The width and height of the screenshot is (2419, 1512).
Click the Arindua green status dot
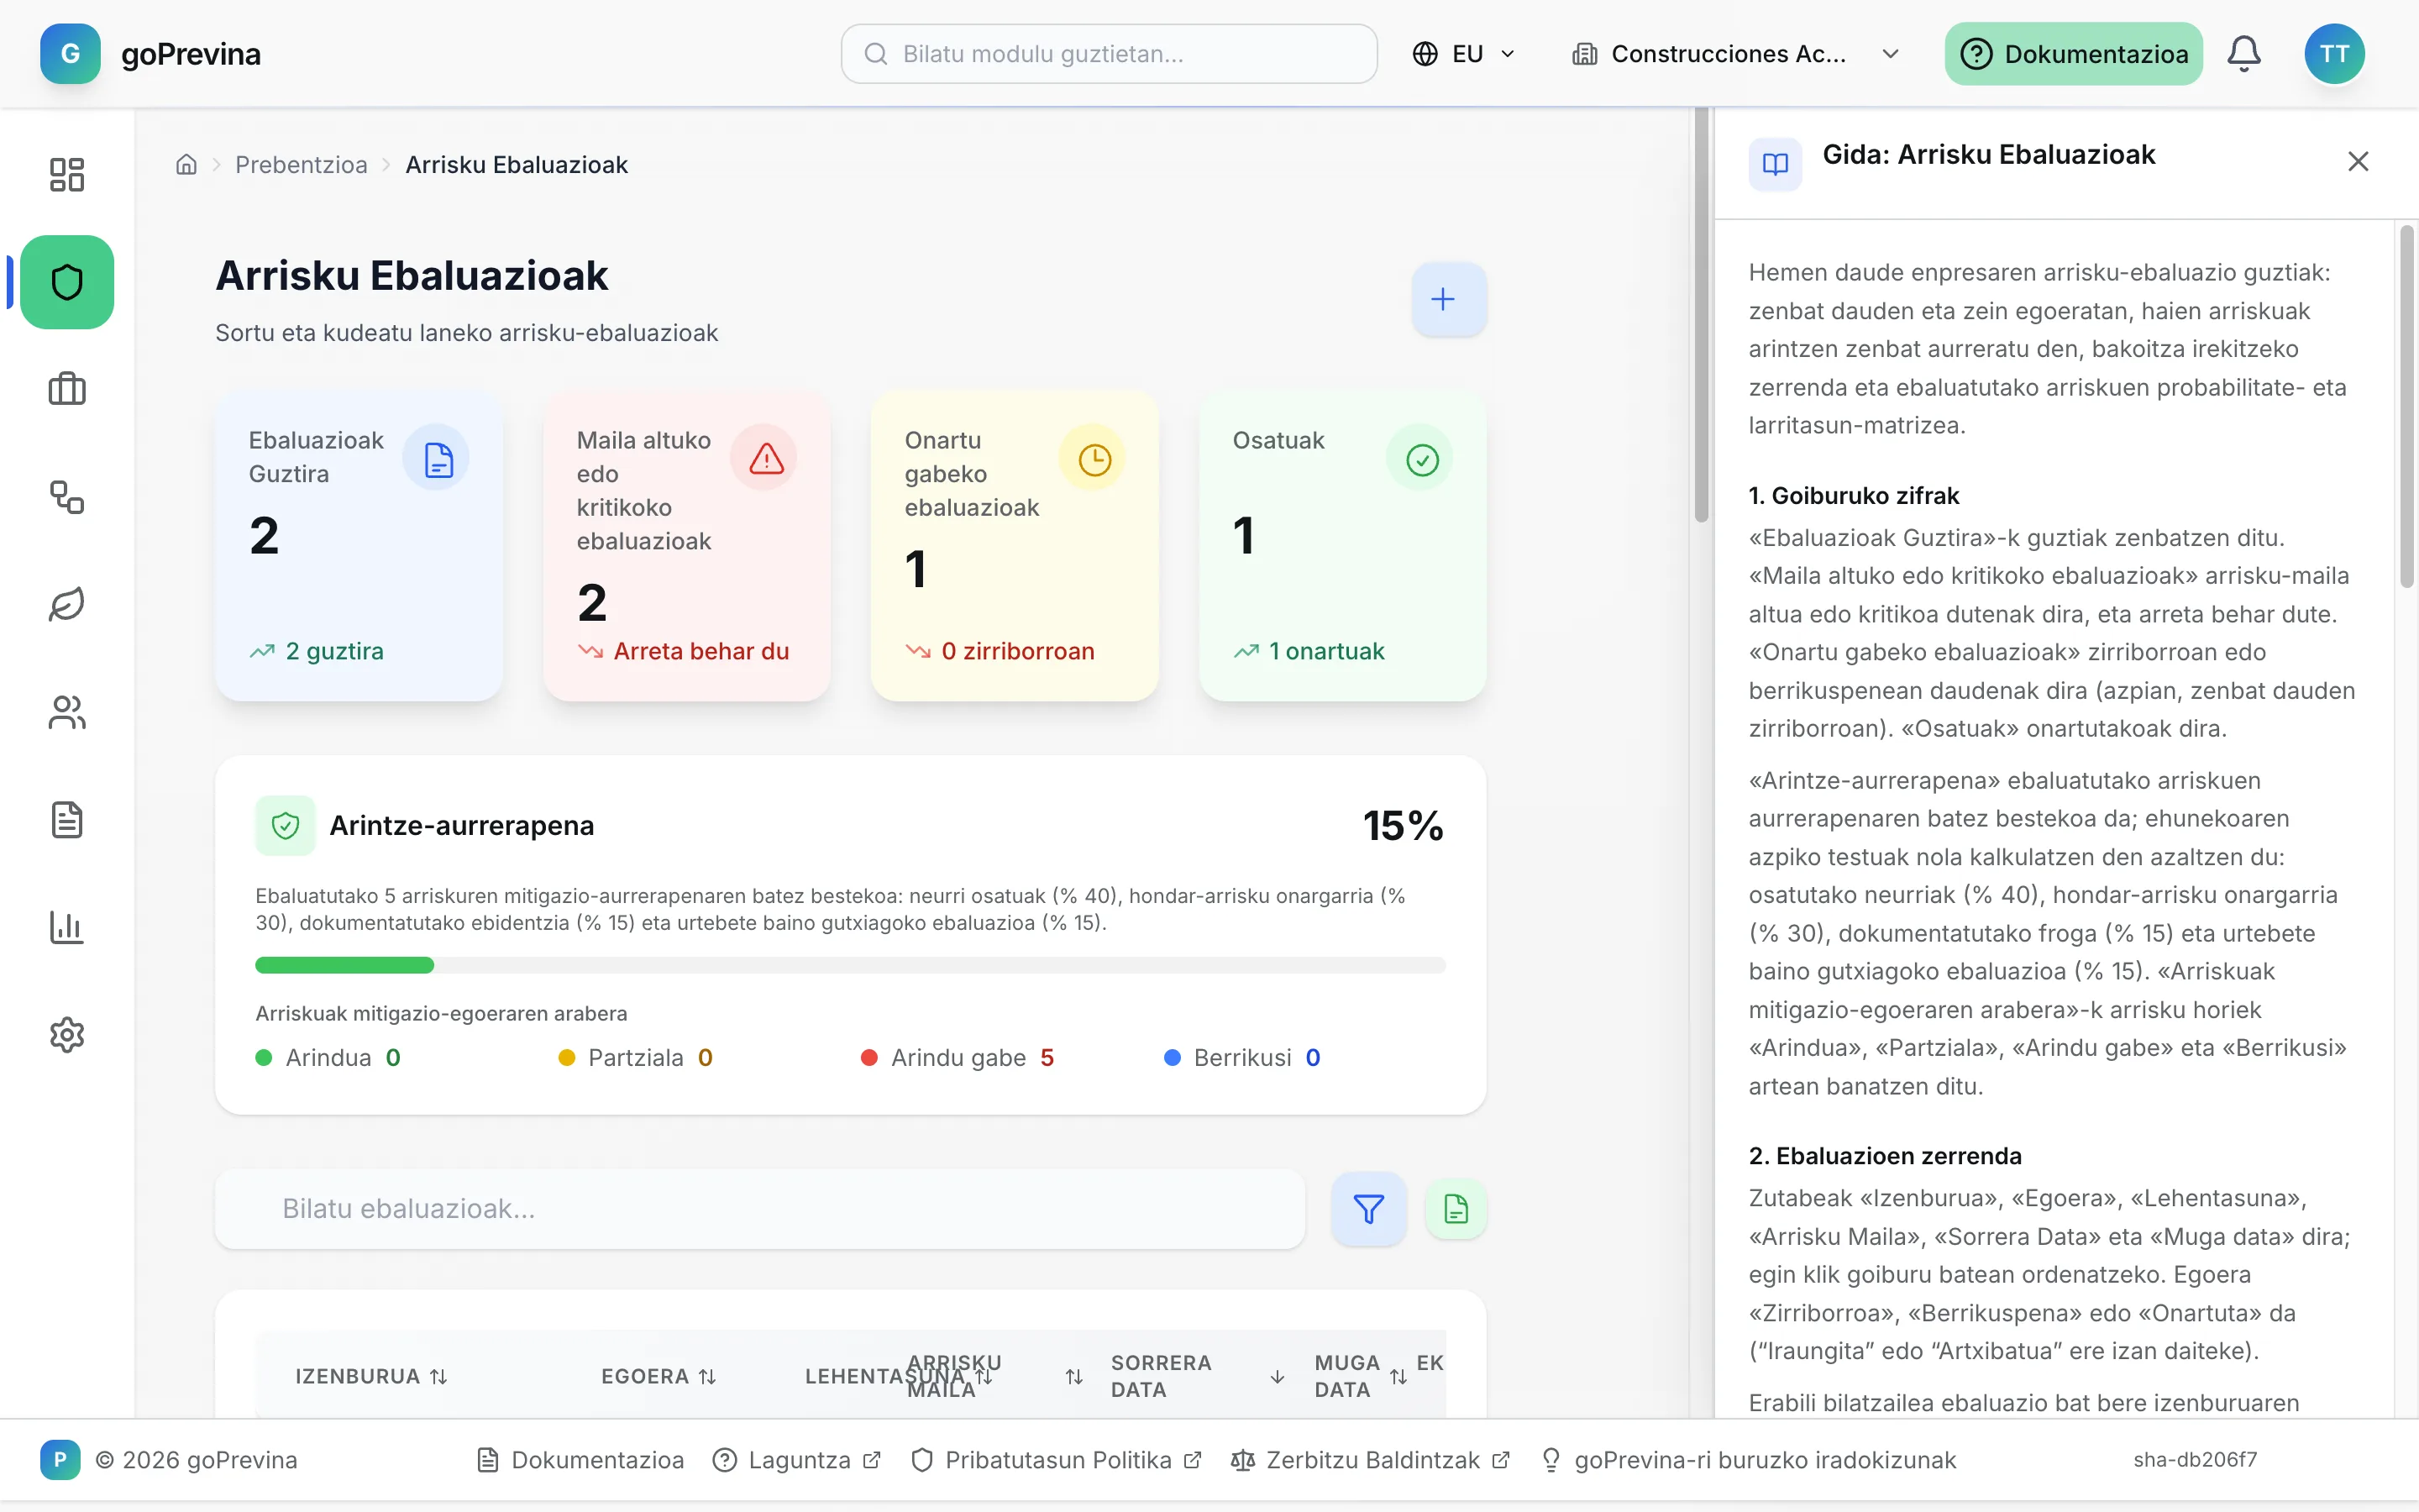pyautogui.click(x=264, y=1057)
